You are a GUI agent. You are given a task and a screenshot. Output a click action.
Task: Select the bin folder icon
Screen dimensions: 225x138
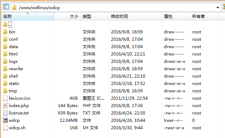5,32
